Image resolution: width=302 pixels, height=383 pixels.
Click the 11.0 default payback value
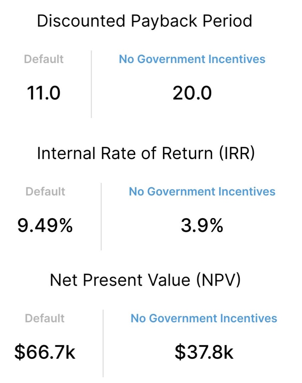43,93
